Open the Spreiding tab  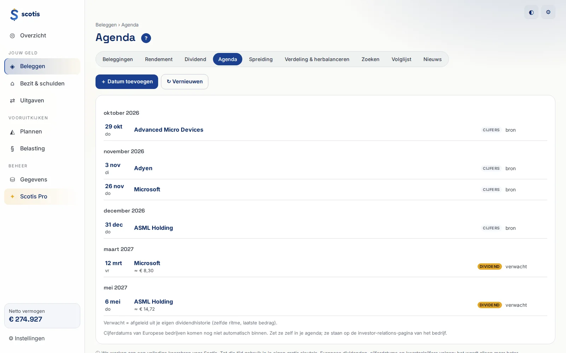point(261,59)
